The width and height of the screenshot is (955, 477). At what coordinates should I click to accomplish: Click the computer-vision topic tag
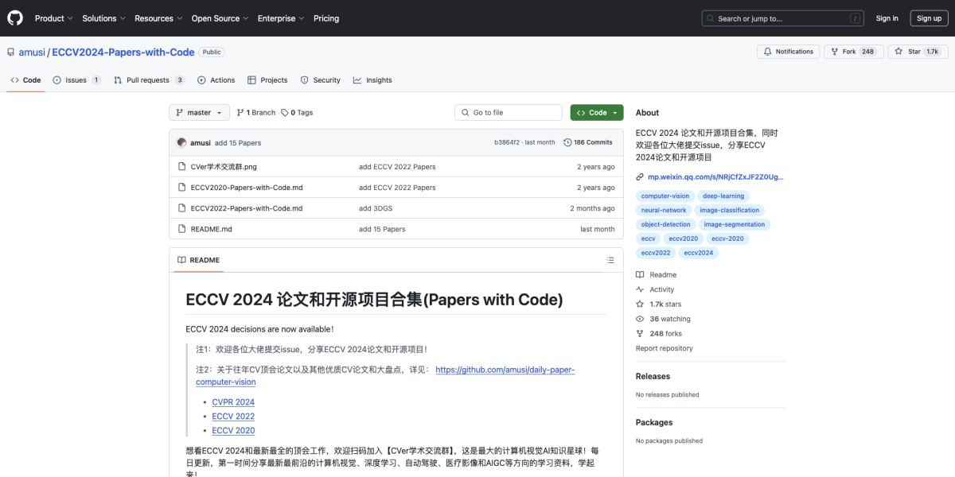pos(665,196)
